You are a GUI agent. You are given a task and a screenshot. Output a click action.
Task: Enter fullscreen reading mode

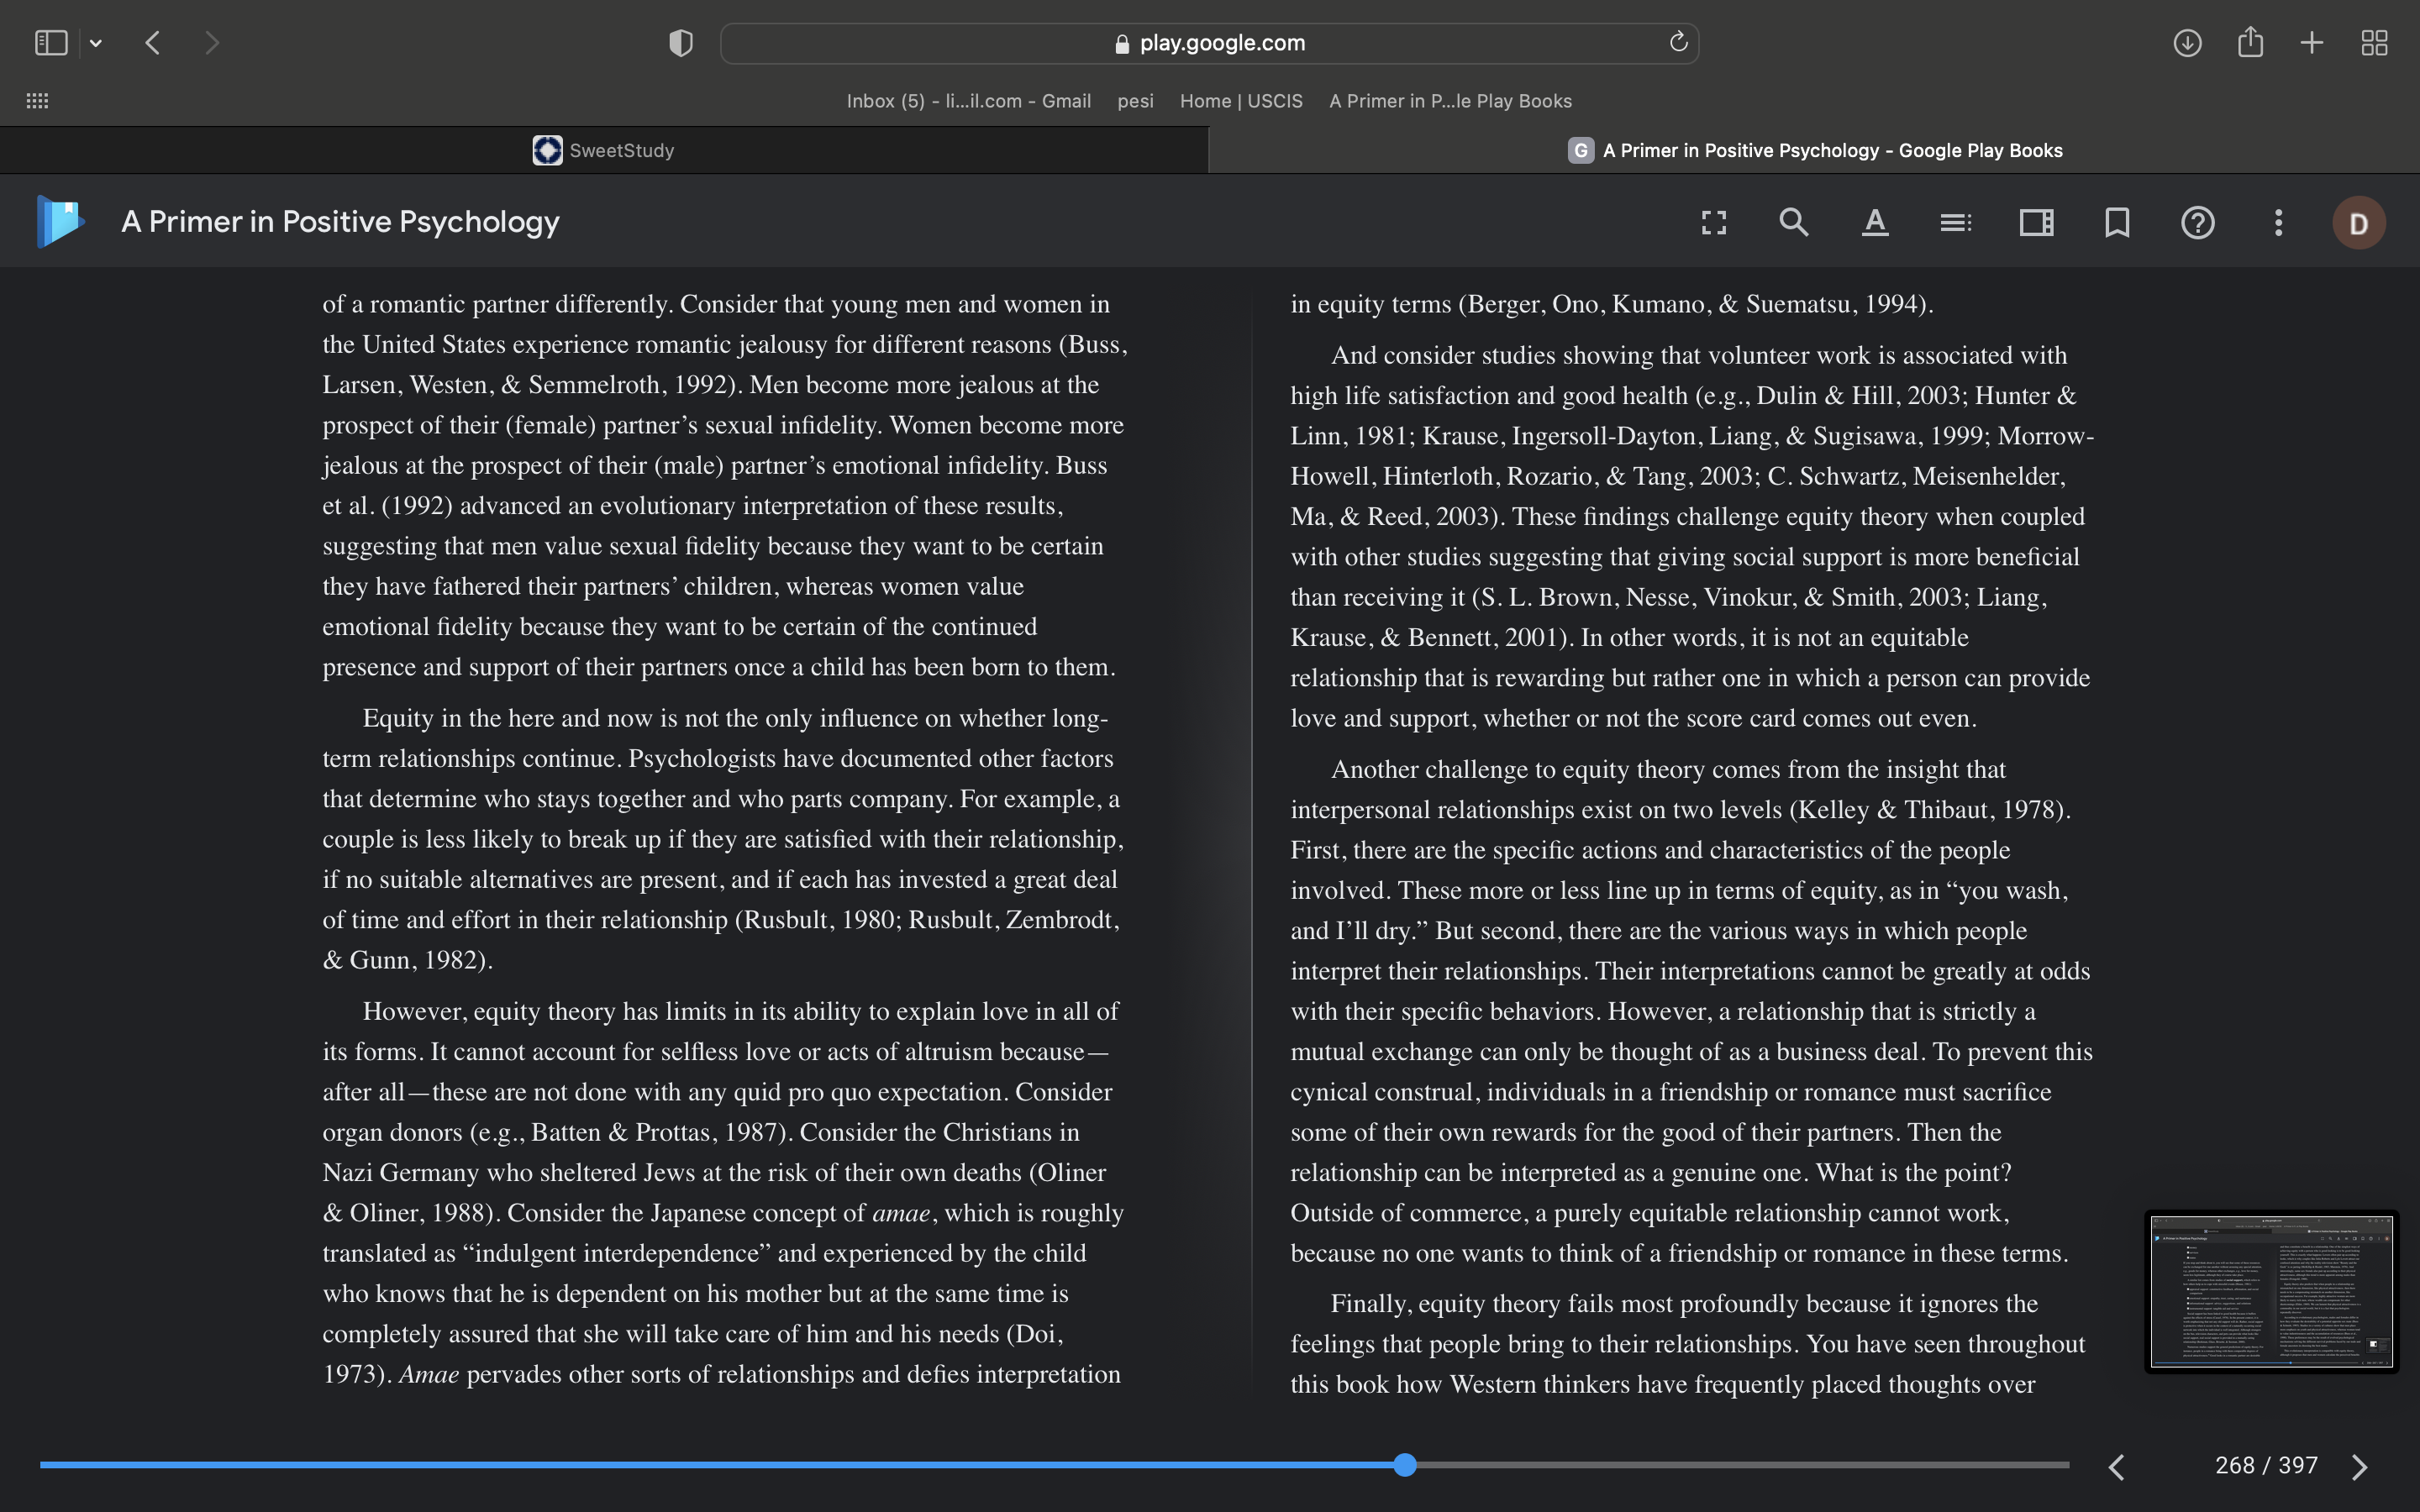(x=1714, y=222)
